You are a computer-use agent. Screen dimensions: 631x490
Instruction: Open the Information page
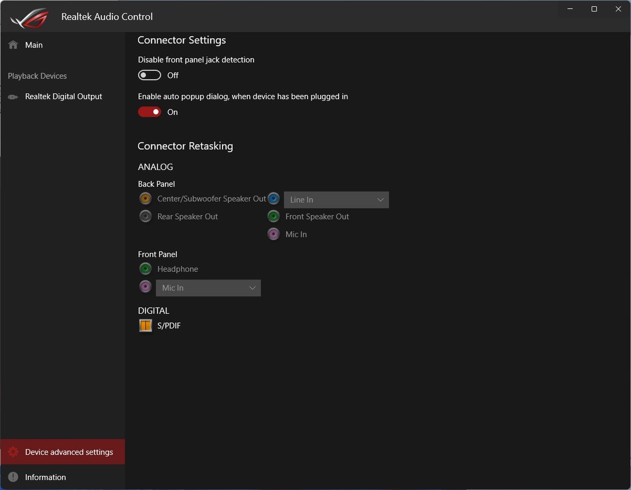pos(63,477)
